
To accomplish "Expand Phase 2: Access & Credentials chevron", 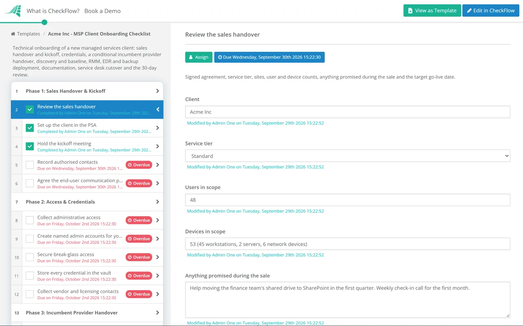I will tap(158, 202).
